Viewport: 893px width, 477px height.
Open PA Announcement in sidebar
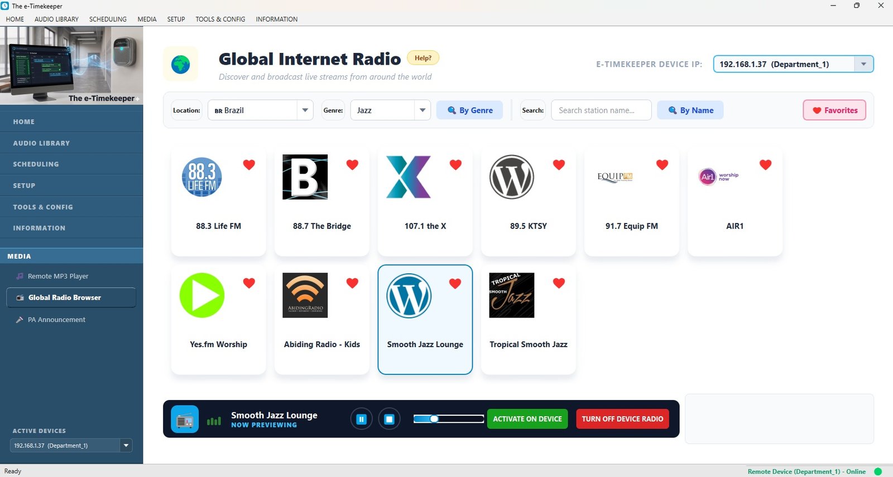[71, 320]
